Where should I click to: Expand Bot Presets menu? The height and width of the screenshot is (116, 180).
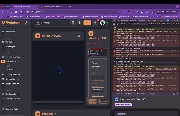18,94
